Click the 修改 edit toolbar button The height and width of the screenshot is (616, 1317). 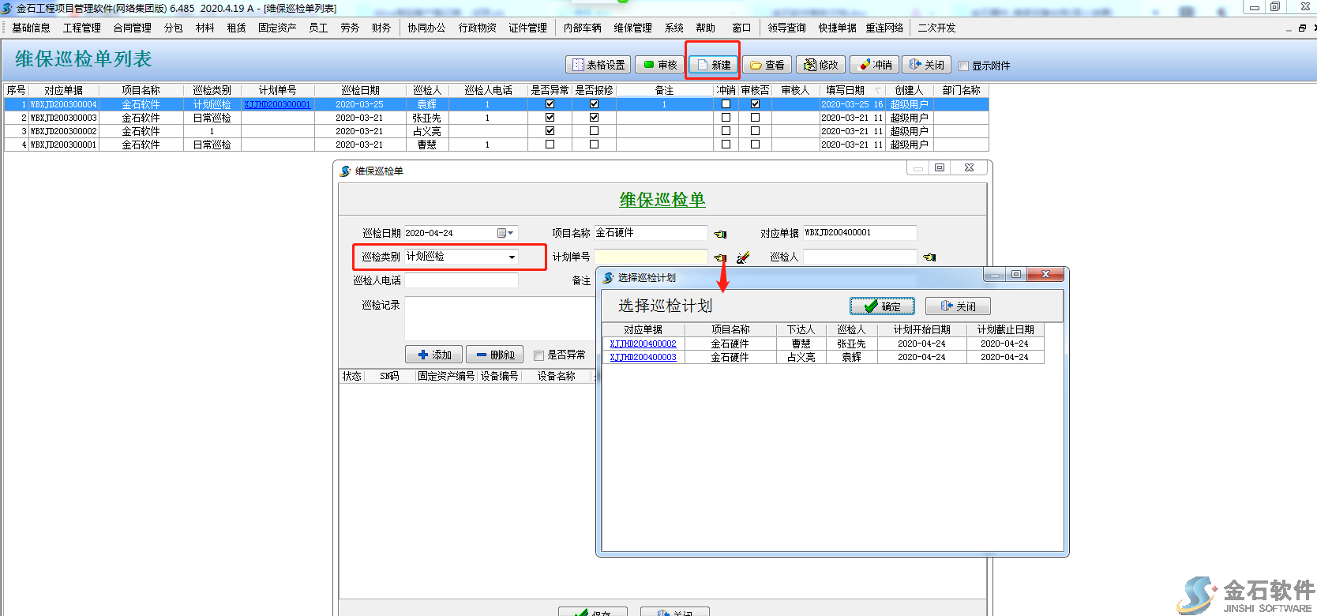(820, 65)
